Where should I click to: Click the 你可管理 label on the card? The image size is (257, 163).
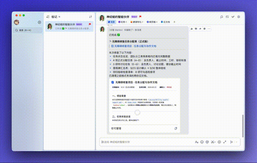point(116,128)
